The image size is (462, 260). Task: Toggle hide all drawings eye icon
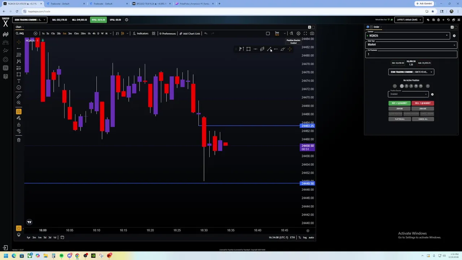19,131
